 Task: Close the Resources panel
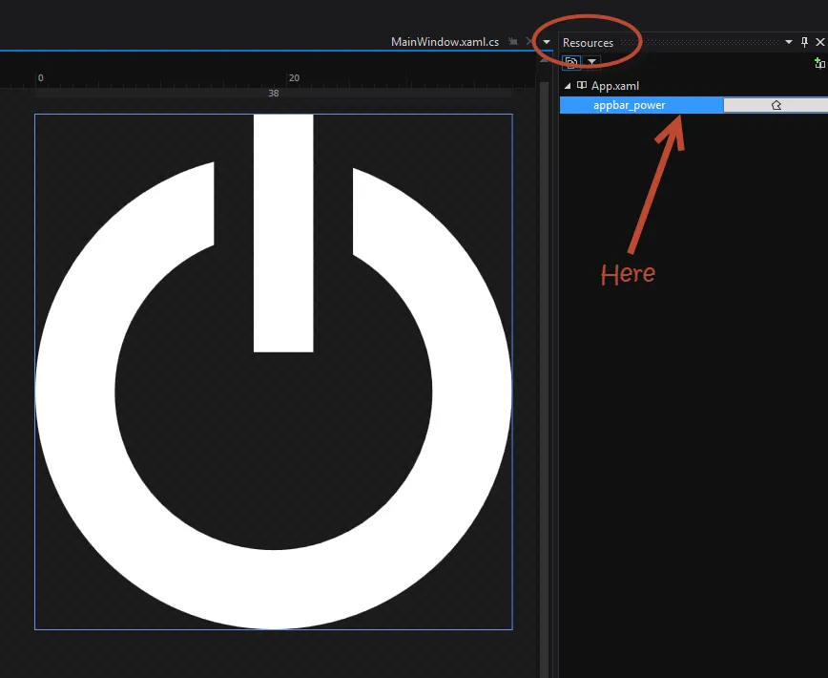[820, 42]
